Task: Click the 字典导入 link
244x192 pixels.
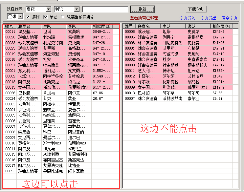Action: tap(187, 18)
